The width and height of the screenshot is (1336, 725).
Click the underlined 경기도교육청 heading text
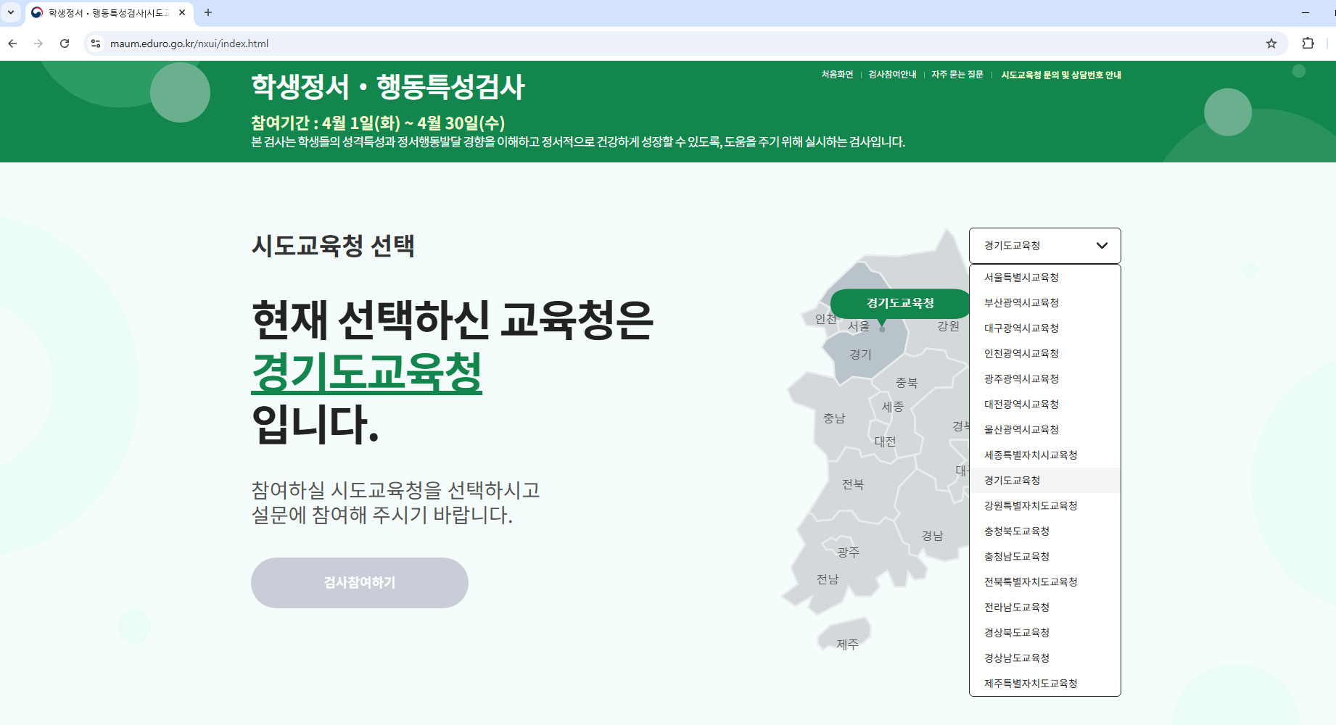(366, 373)
